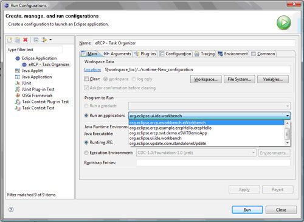The height and width of the screenshot is (222, 304).
Task: Click the Eclipse Application tree icon
Action: pos(18,58)
